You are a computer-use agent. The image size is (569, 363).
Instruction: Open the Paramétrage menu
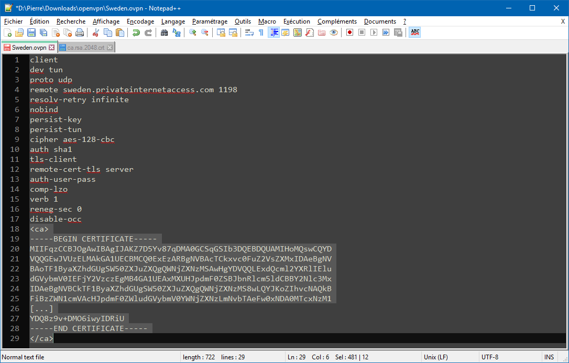point(210,21)
